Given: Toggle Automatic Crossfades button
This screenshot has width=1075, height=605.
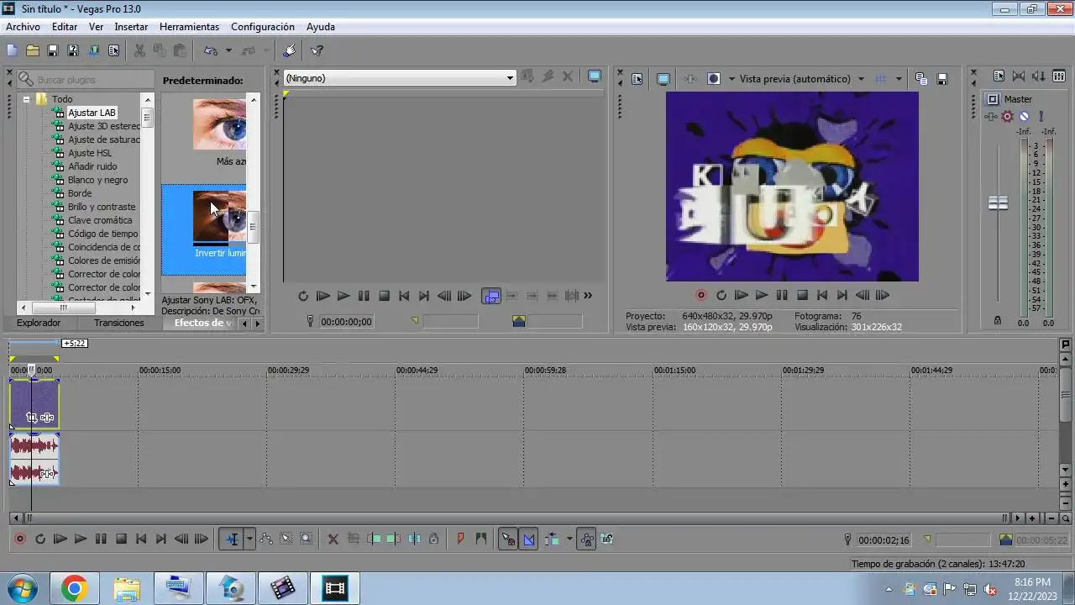Looking at the screenshot, I should tap(529, 539).
